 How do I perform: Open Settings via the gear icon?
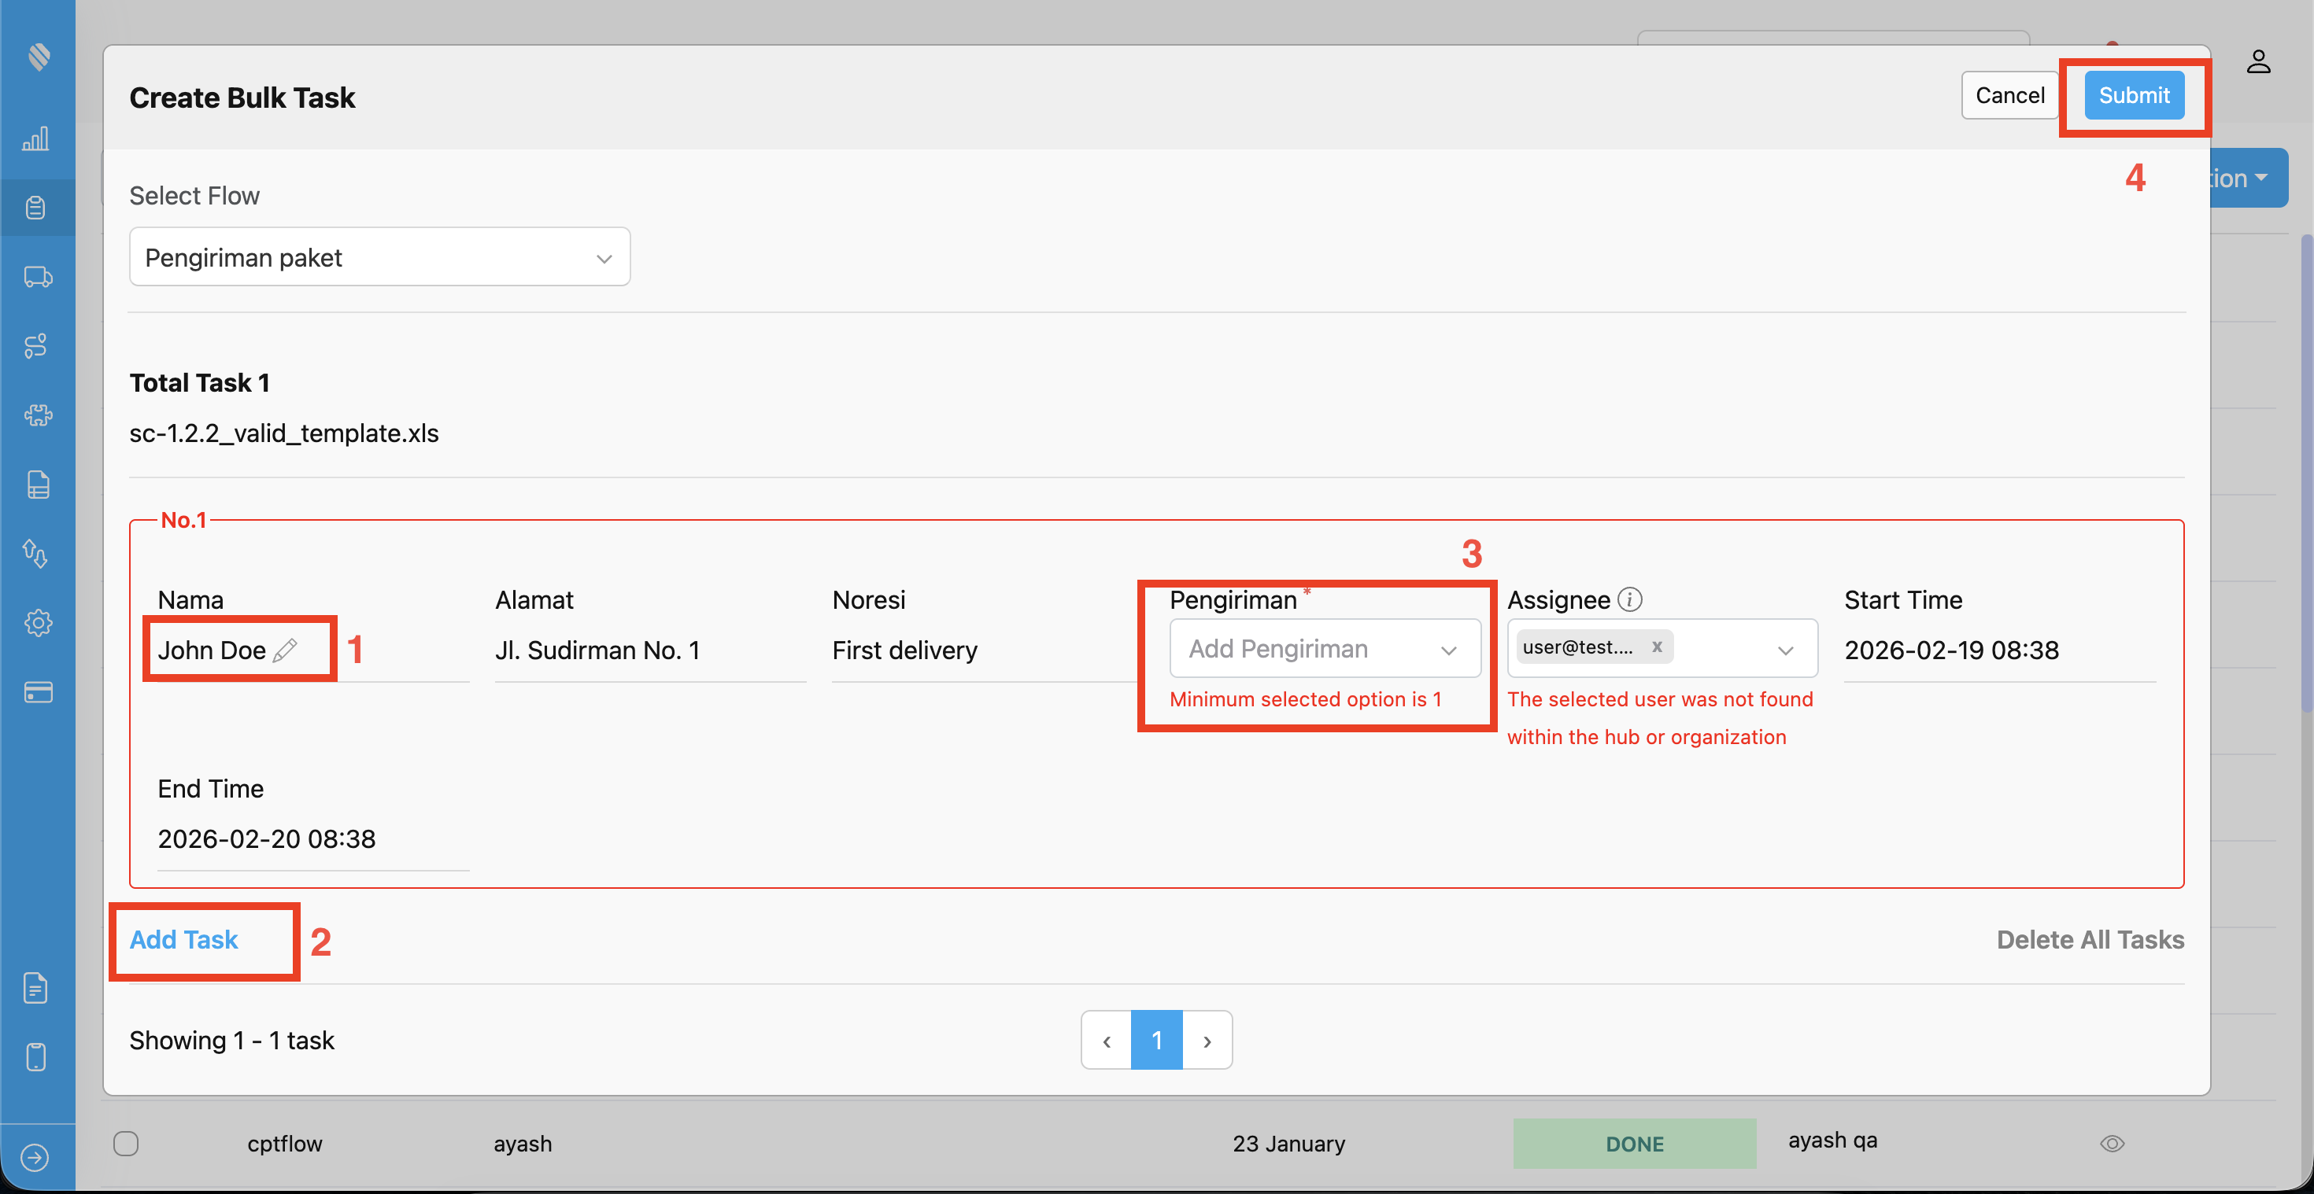pyautogui.click(x=37, y=623)
